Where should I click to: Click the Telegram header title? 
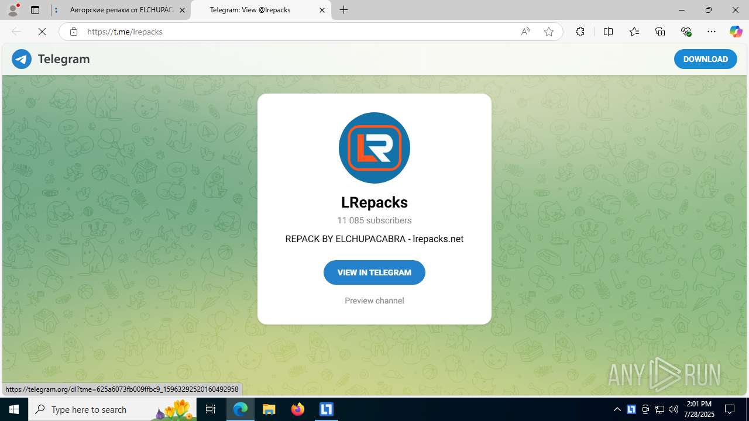click(64, 59)
